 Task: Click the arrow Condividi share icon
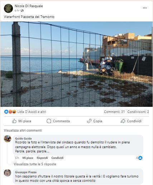coord(123,121)
